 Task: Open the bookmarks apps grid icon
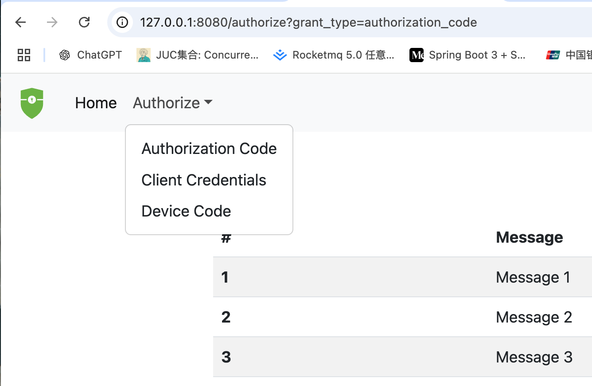(x=23, y=55)
